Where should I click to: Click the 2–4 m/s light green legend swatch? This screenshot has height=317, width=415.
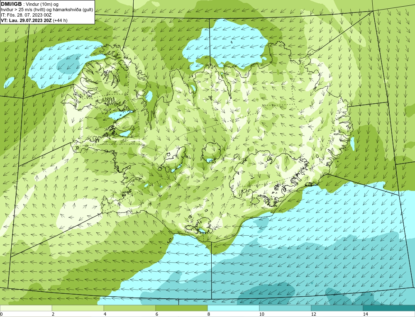pyautogui.click(x=78, y=308)
